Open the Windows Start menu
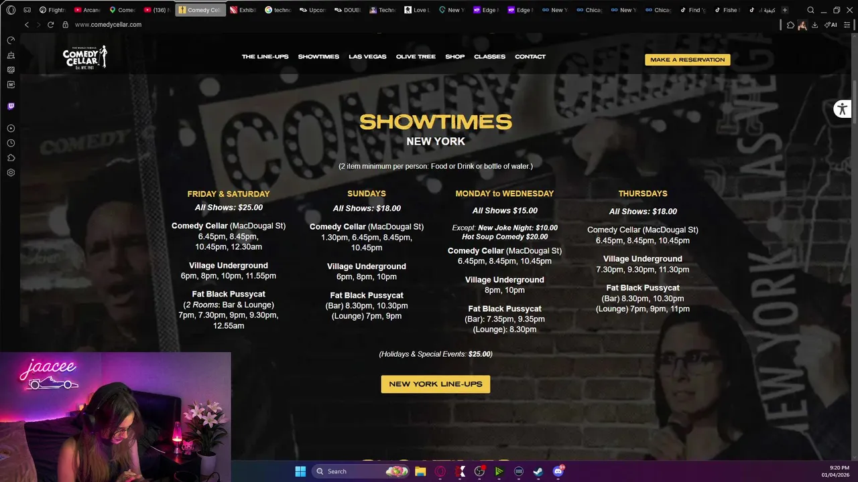This screenshot has height=482, width=858. tap(300, 471)
